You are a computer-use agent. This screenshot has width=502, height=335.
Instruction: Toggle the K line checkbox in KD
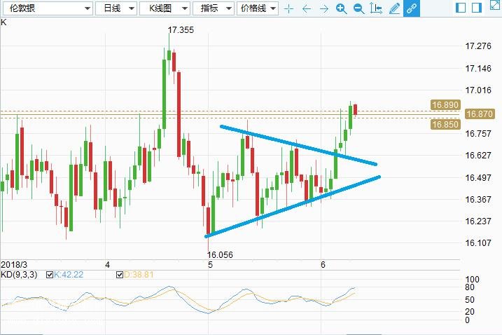coord(50,275)
